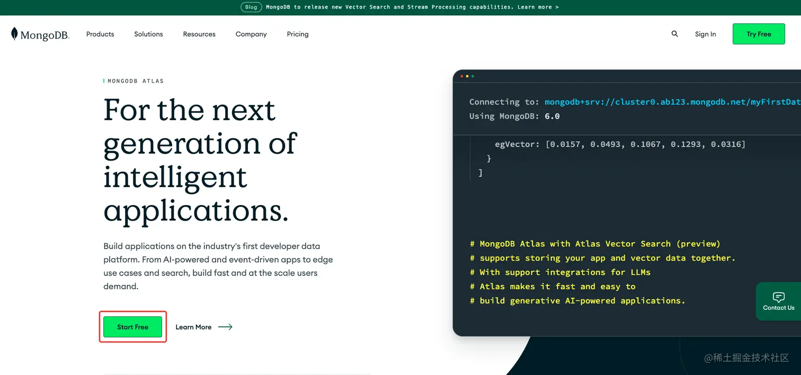Click the yellow dot in code window
This screenshot has height=375, width=801.
(467, 76)
